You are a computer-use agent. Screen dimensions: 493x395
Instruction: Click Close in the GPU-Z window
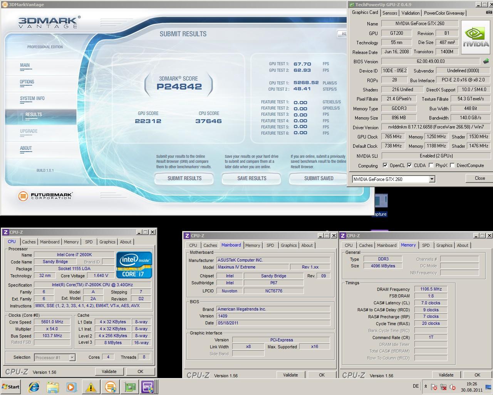click(480, 178)
